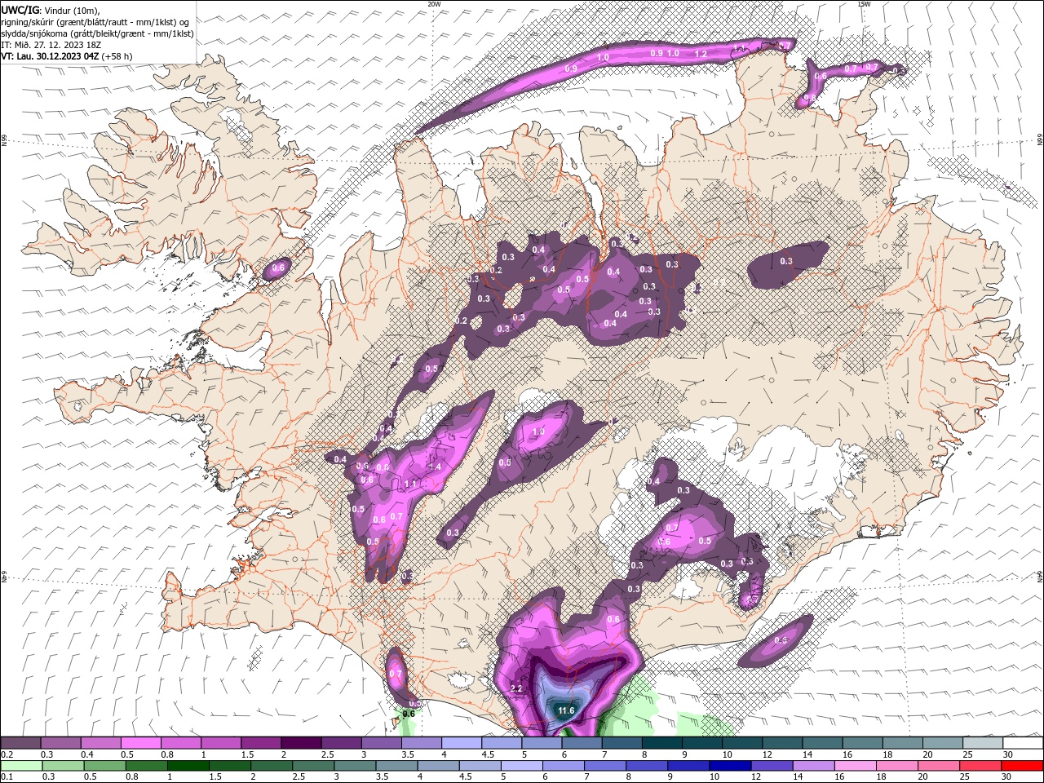Click the "IT: Mið. 27. 12. 2023 18Z" line
This screenshot has height=783, width=1044.
(49, 45)
